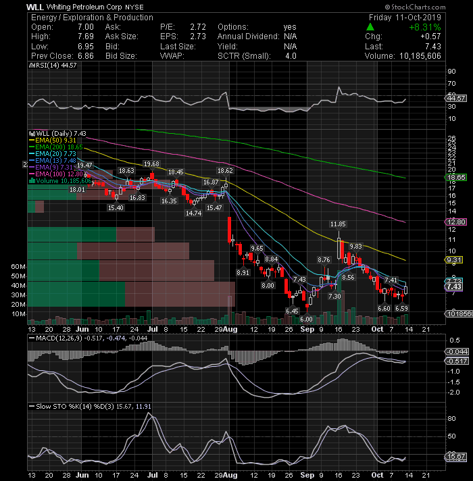Click the 19.68 peak price label

[151, 163]
